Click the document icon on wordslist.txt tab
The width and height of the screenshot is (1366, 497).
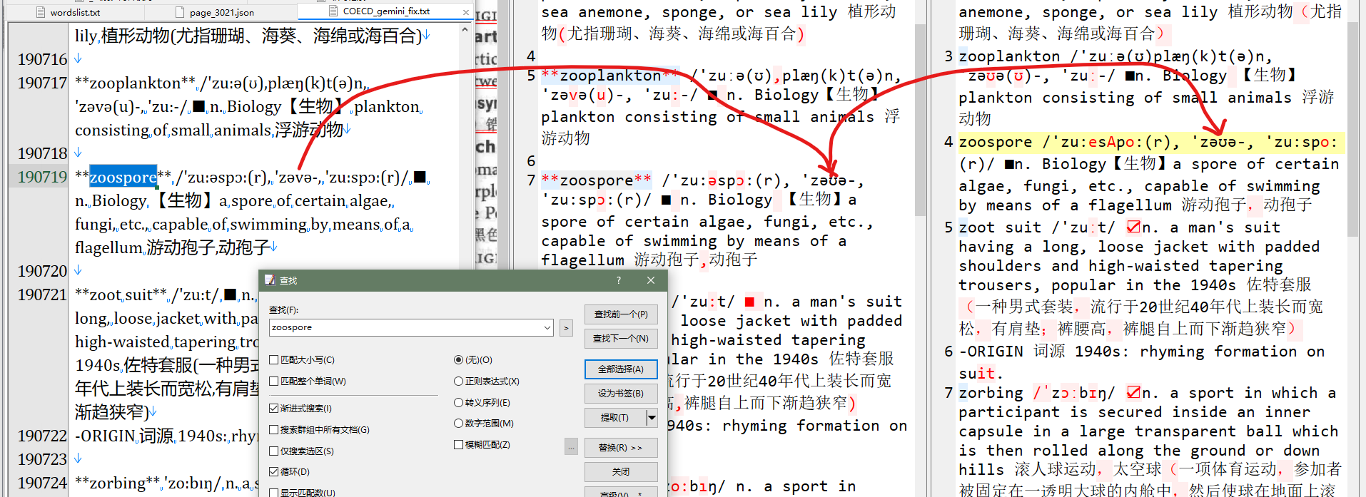pyautogui.click(x=41, y=12)
